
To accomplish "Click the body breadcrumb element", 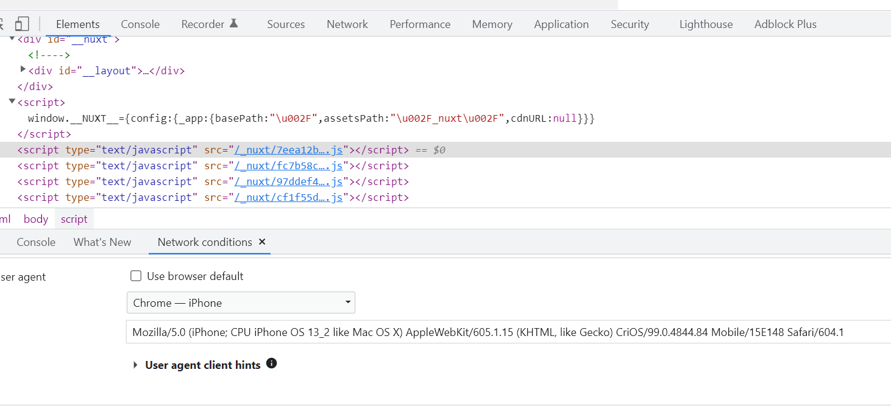I will [x=36, y=219].
